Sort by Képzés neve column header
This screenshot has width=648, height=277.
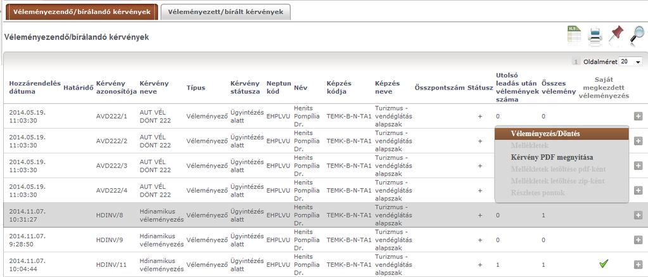point(387,87)
